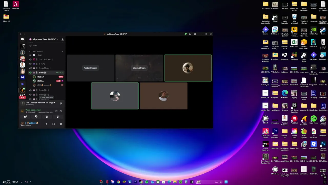Open the soundboard icon

[58, 117]
